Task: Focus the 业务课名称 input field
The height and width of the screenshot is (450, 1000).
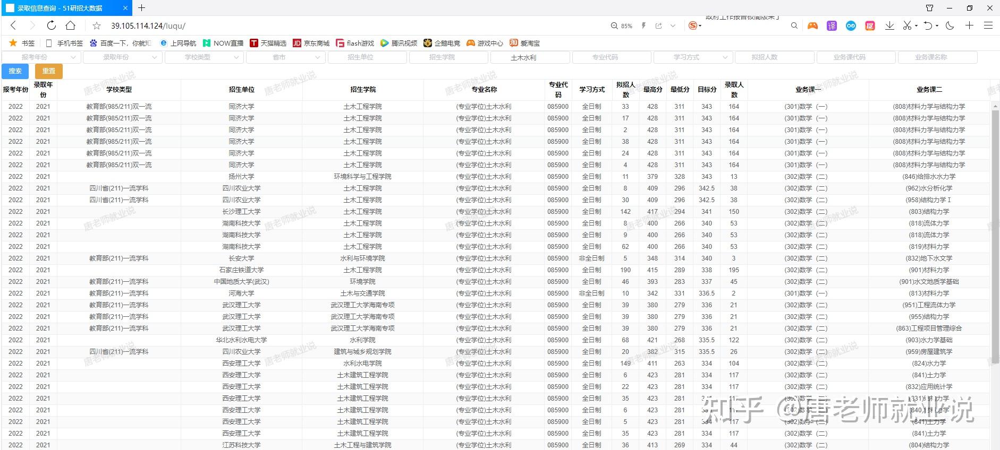Action: (x=938, y=57)
